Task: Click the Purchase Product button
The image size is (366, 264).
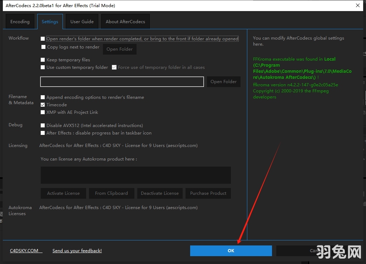Action: (x=208, y=193)
